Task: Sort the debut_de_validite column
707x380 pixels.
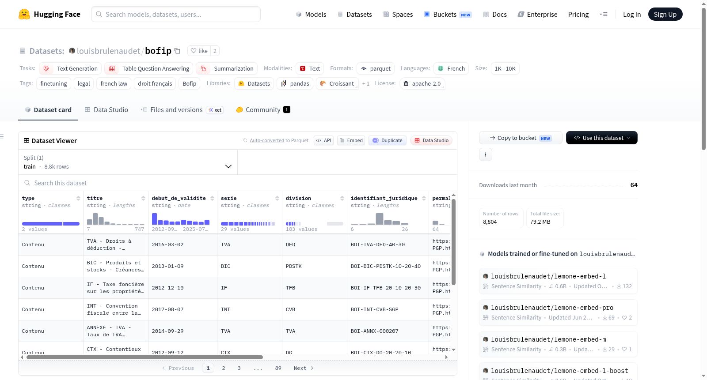Action: coord(212,198)
